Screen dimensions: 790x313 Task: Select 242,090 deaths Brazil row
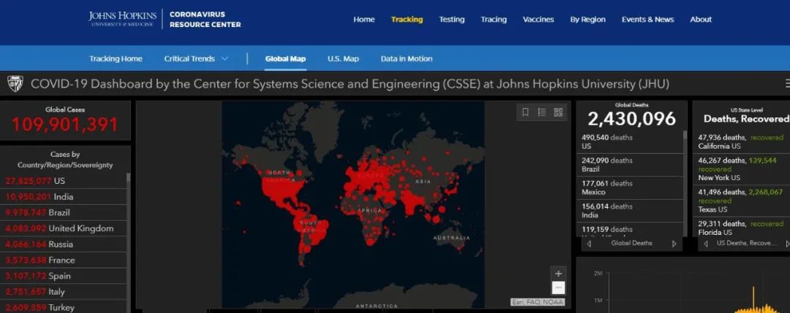coord(629,165)
